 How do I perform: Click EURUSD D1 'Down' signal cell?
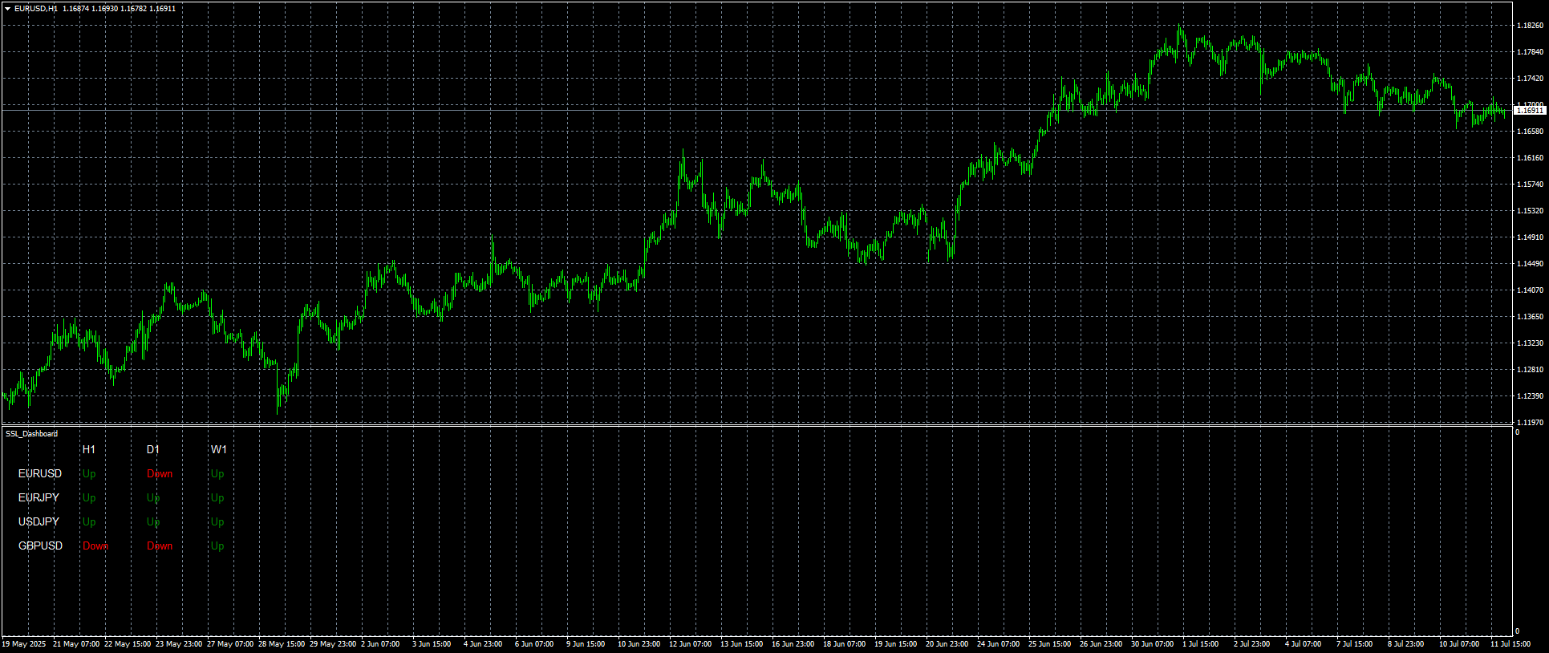point(160,473)
